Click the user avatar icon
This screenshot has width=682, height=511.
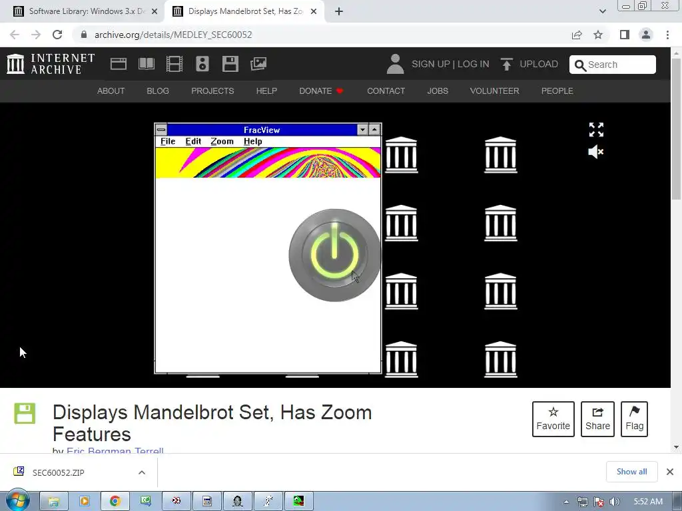tap(395, 64)
